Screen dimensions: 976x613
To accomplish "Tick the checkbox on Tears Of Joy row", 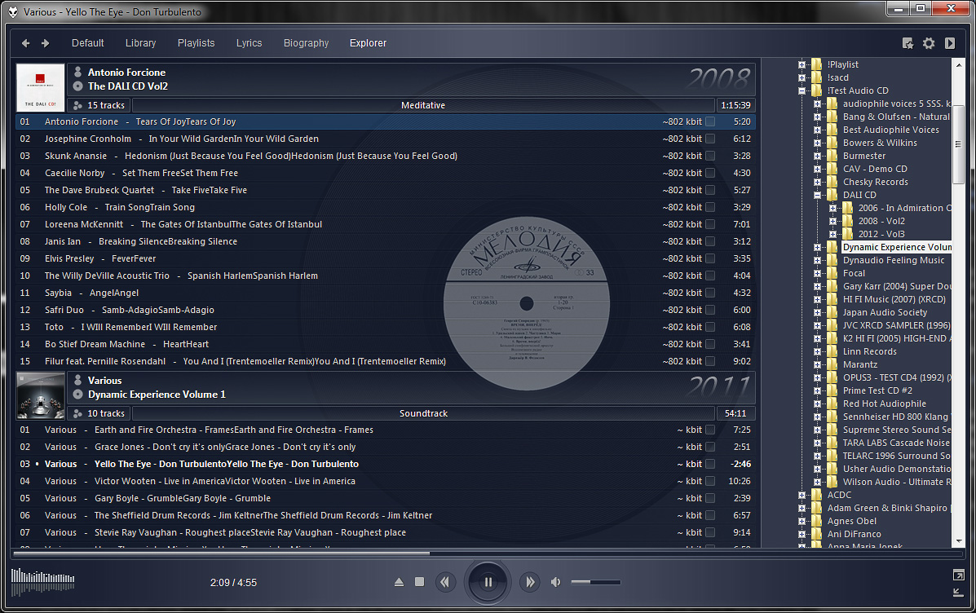I will (x=710, y=121).
